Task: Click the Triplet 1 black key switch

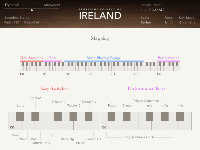Action: click(58, 116)
